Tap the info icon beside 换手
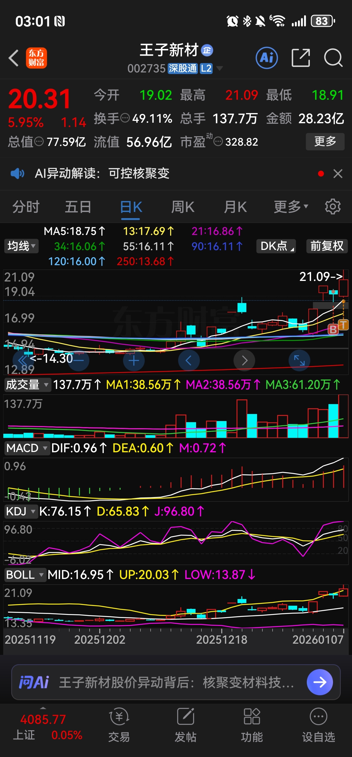This screenshot has width=352, height=757. (x=125, y=118)
